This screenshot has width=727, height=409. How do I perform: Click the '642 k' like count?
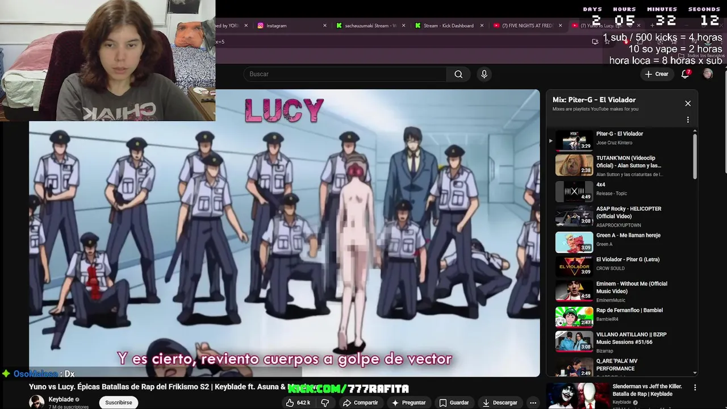(303, 403)
